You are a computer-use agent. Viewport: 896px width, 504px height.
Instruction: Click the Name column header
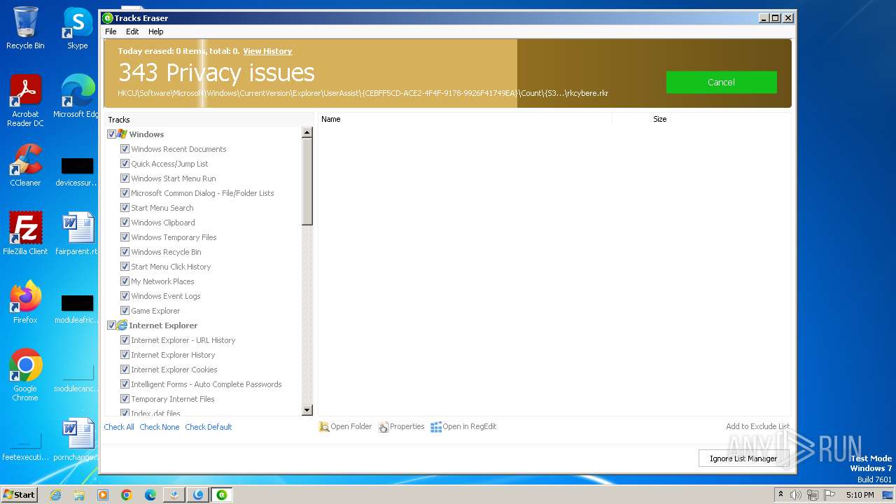(x=465, y=119)
